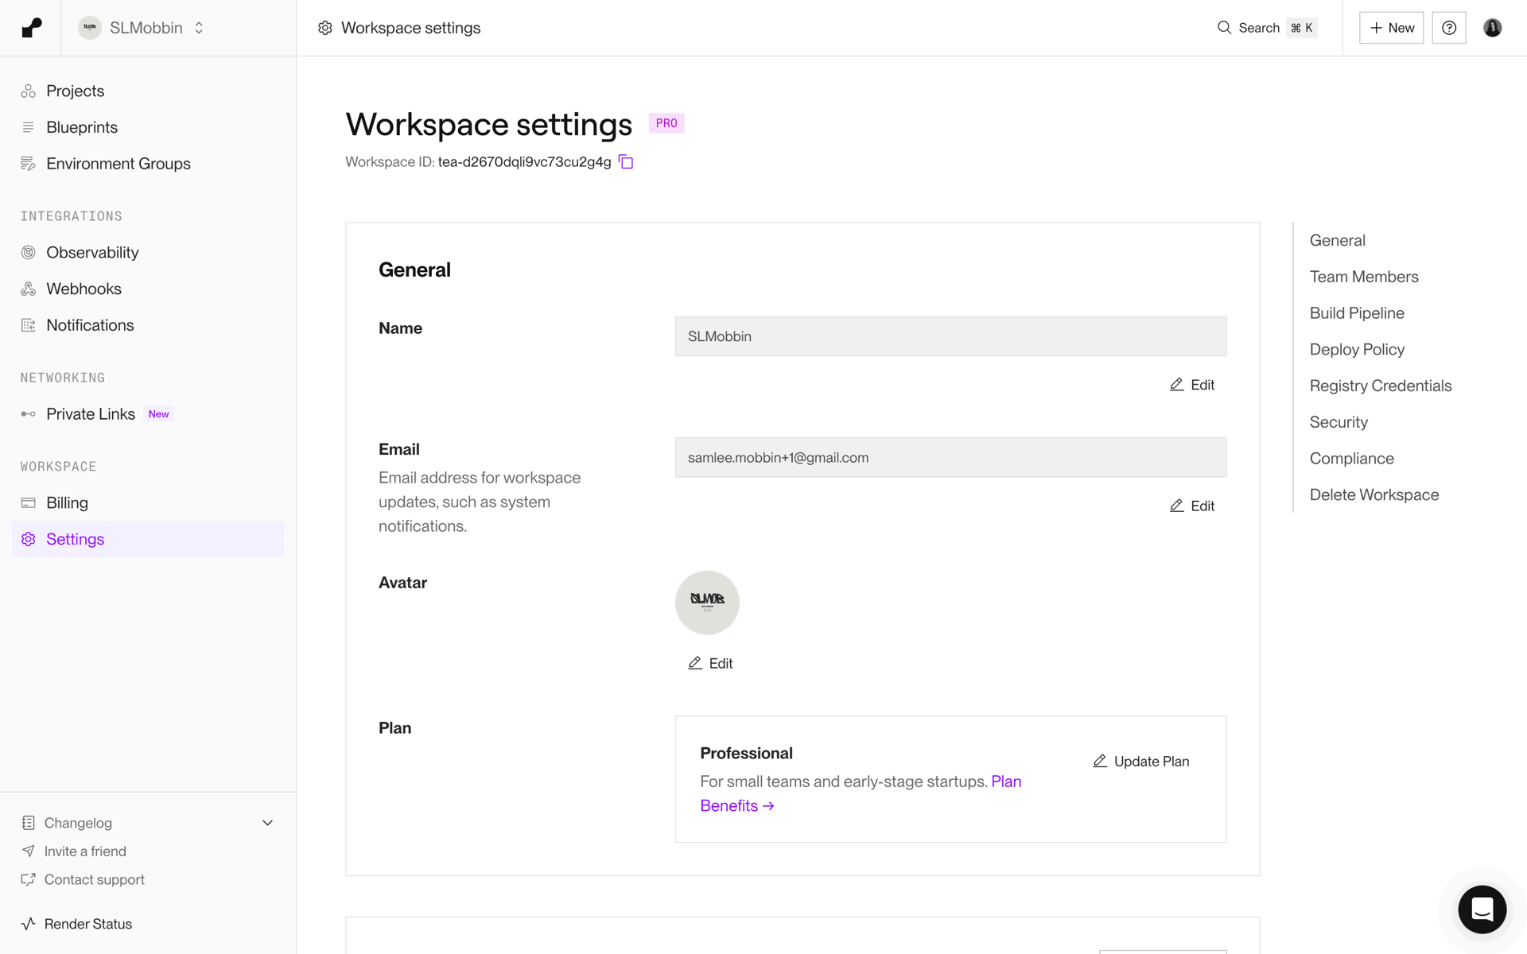Jump to Team Members section
The width and height of the screenshot is (1527, 954).
click(1364, 277)
